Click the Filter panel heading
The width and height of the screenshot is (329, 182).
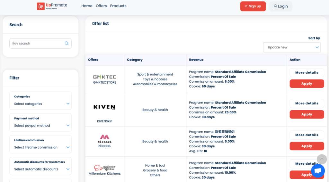click(x=14, y=78)
